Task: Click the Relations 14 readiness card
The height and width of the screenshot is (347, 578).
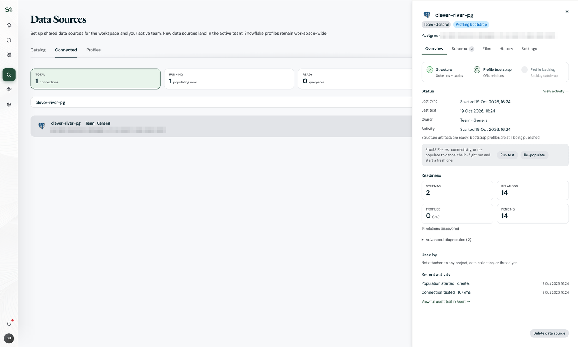Action: [533, 190]
